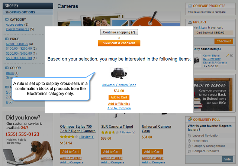Submit the poll with Vote button
The height and width of the screenshot is (166, 238).
click(227, 159)
